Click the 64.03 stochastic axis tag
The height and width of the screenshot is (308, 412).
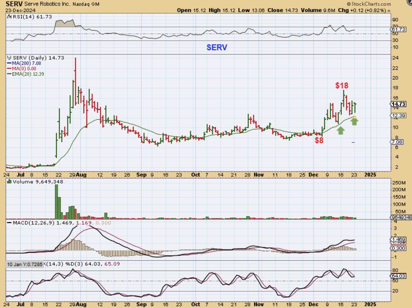(398, 276)
